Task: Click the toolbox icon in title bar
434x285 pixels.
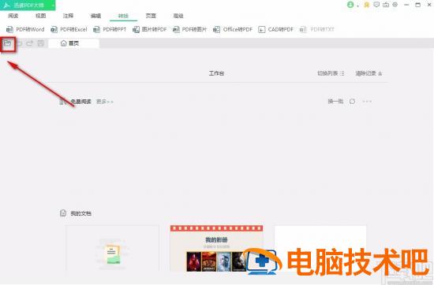Action: pyautogui.click(x=386, y=5)
